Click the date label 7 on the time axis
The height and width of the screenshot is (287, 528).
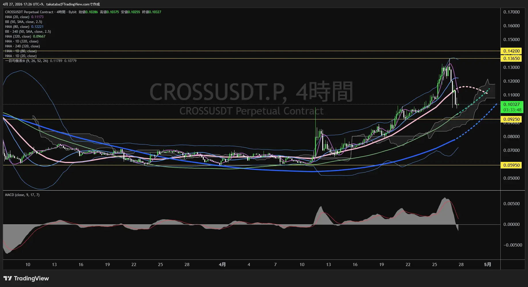point(275,265)
